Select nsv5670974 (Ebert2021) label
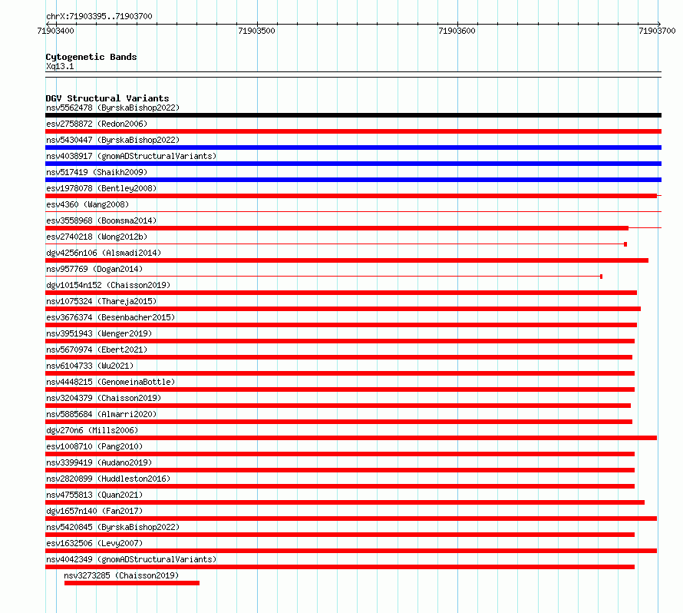Viewport: 683px width, 613px height. [x=97, y=350]
